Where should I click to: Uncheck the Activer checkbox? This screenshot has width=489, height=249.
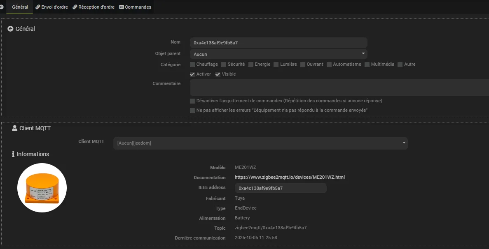click(192, 74)
